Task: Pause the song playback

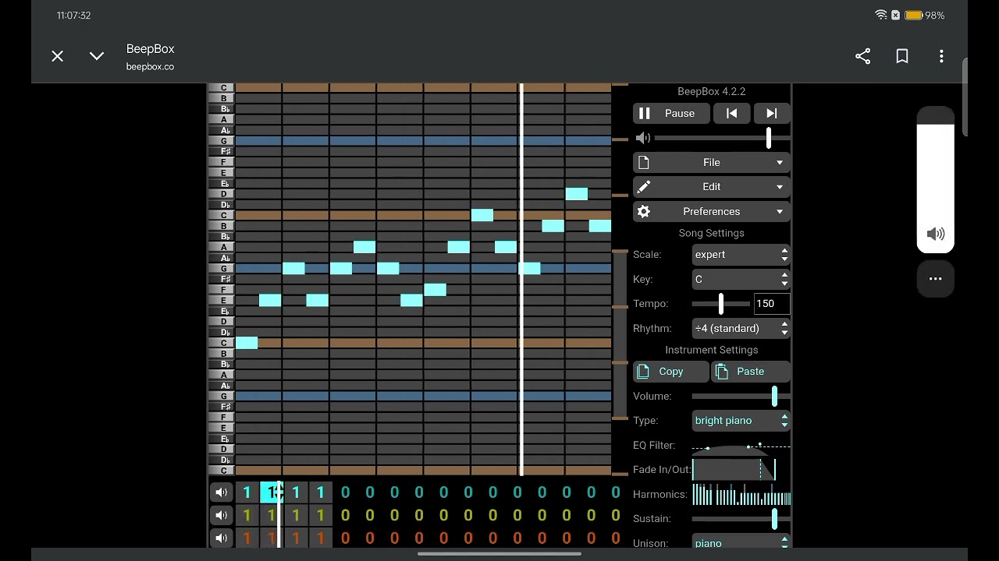Action: tap(671, 113)
